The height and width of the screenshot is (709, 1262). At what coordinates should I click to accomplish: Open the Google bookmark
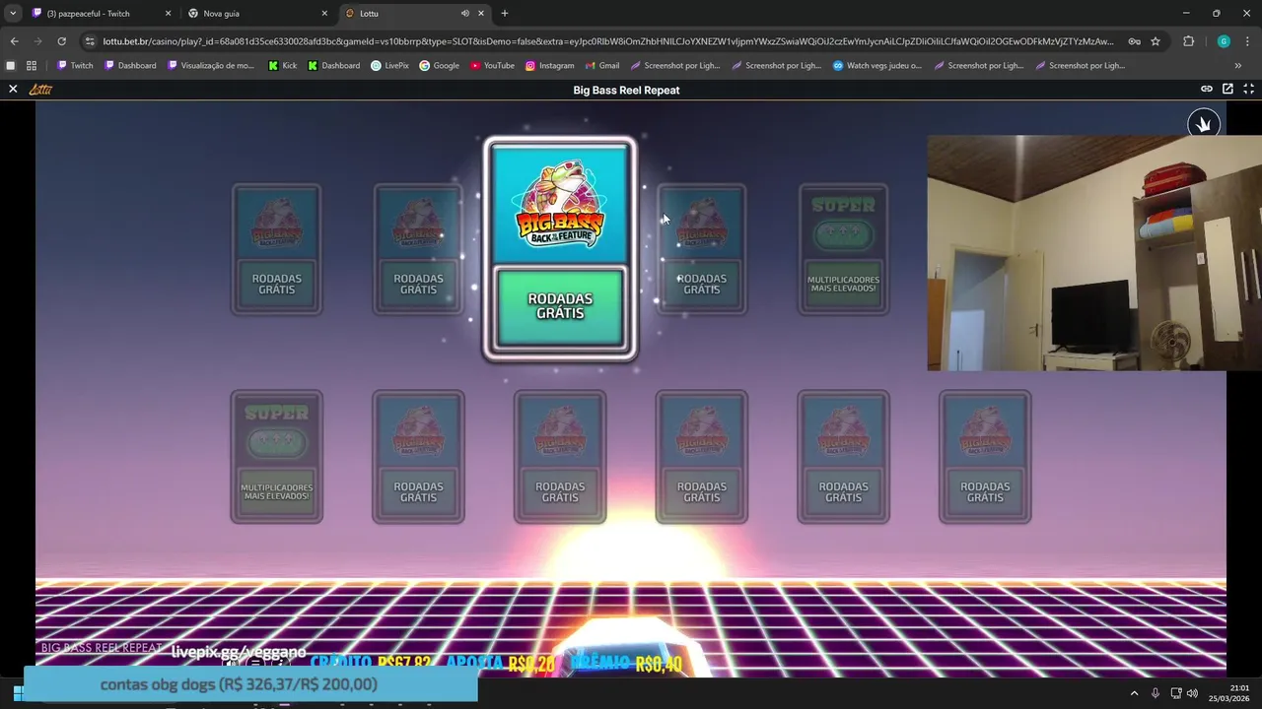pos(439,66)
